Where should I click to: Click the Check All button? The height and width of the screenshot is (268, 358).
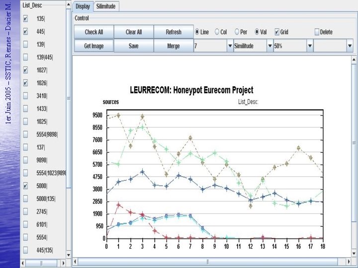[94, 32]
